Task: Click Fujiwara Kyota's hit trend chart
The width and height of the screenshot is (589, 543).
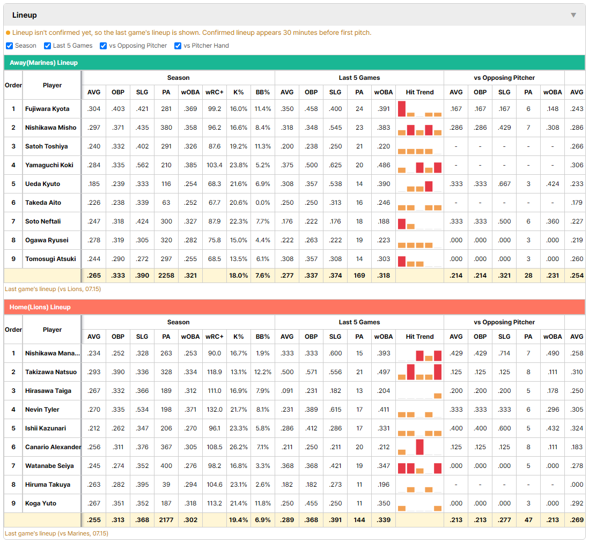Action: coord(419,109)
